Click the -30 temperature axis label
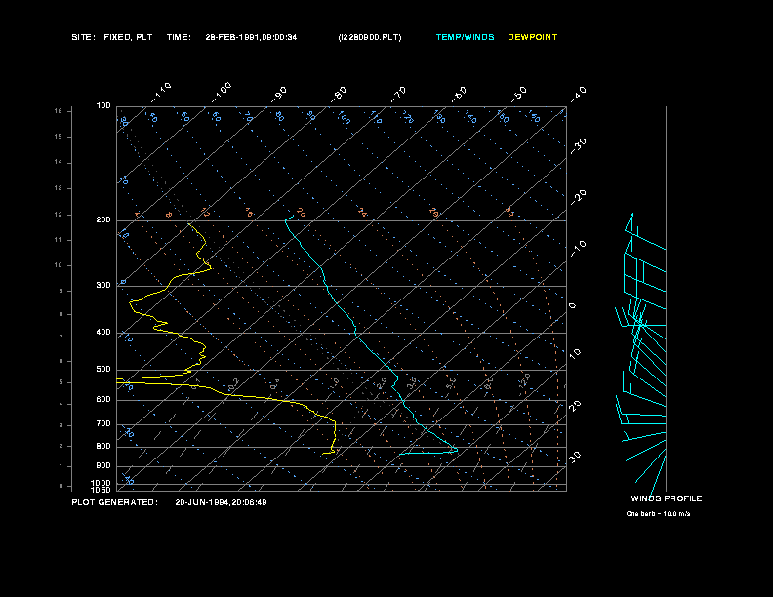 578,145
